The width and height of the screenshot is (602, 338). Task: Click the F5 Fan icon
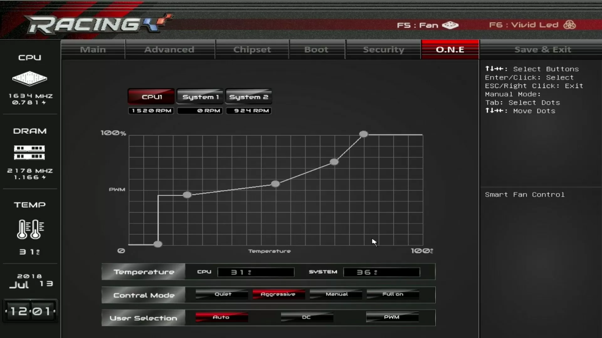coord(450,25)
